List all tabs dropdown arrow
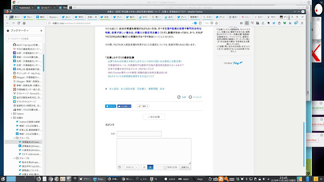Viewport: 324px width, 182px height. pyautogui.click(x=303, y=17)
